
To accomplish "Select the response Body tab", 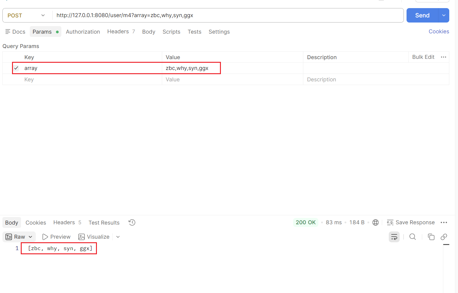I will click(12, 222).
